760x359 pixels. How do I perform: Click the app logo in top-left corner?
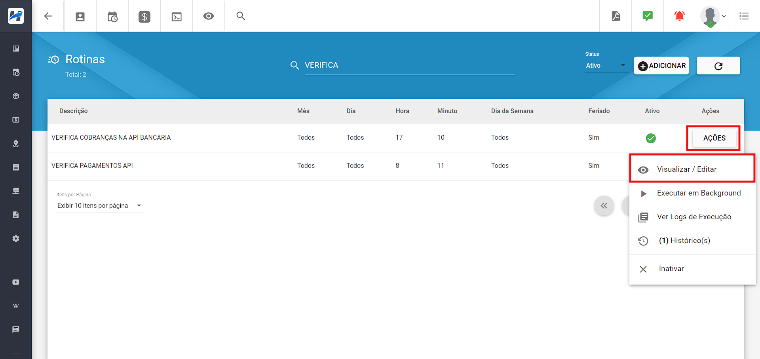16,16
